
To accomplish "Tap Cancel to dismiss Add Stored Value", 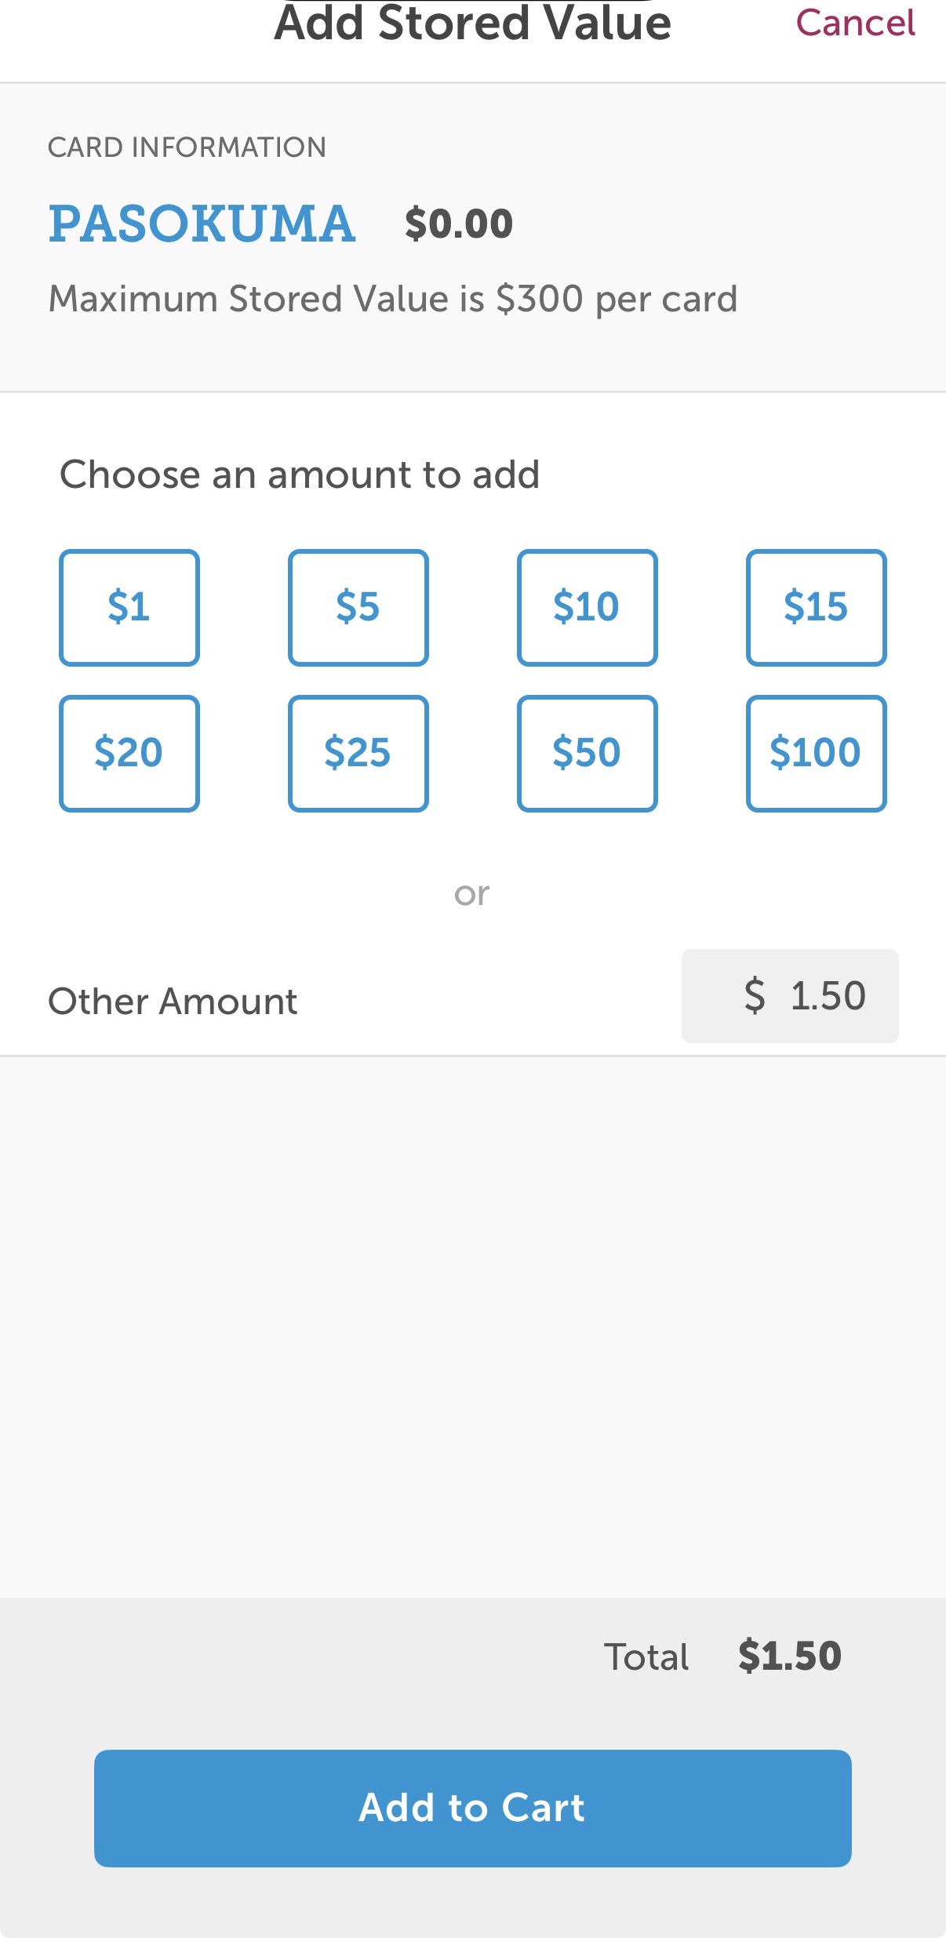I will (855, 24).
